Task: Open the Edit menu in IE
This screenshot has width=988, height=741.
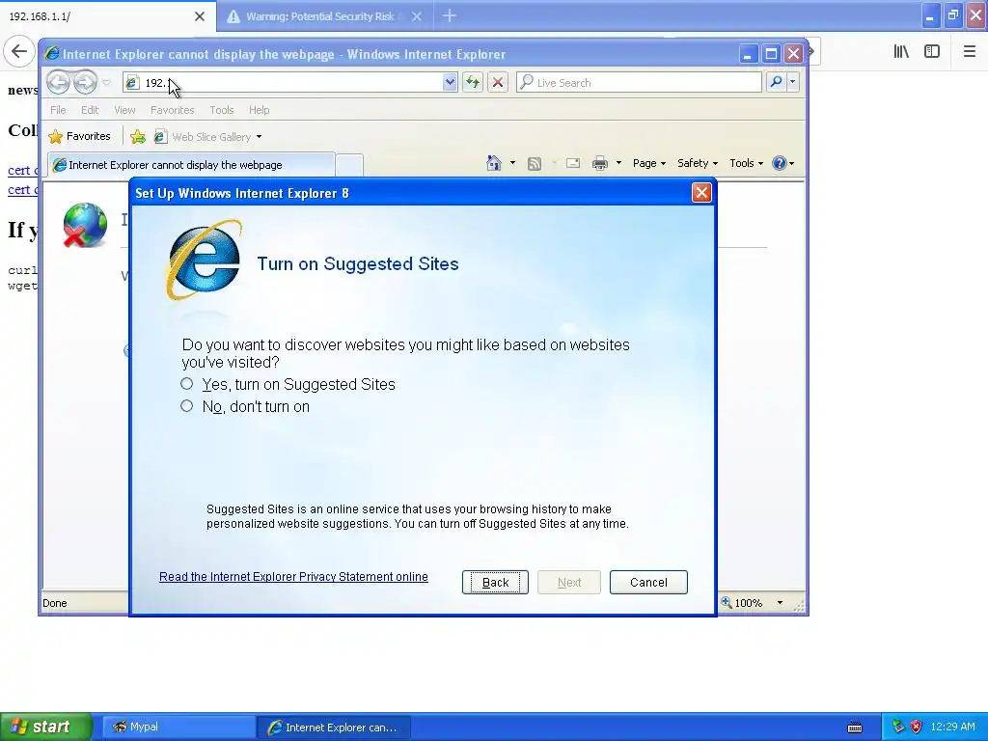Action: tap(90, 110)
